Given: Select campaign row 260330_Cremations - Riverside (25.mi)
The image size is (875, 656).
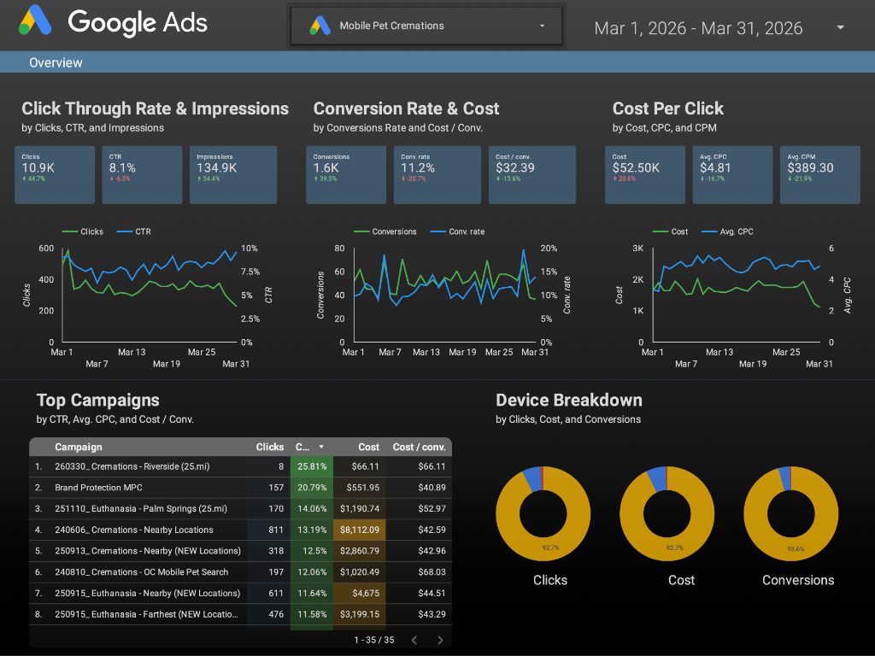Looking at the screenshot, I should (240, 466).
